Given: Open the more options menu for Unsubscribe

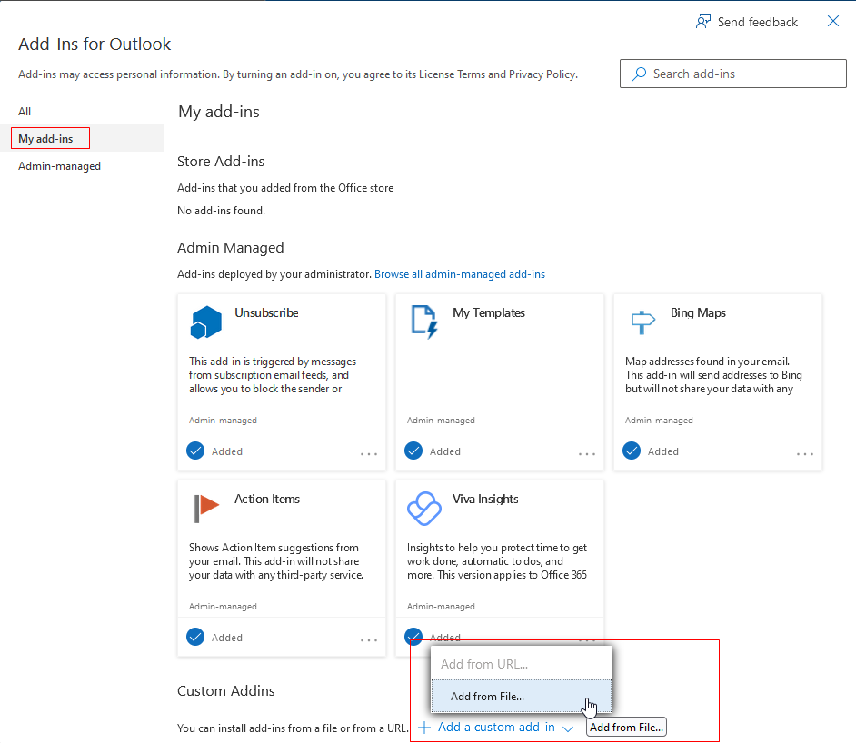Looking at the screenshot, I should click(x=368, y=453).
